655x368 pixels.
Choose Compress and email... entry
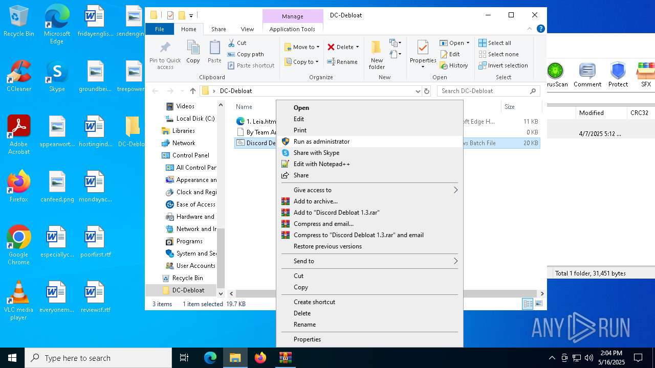323,224
